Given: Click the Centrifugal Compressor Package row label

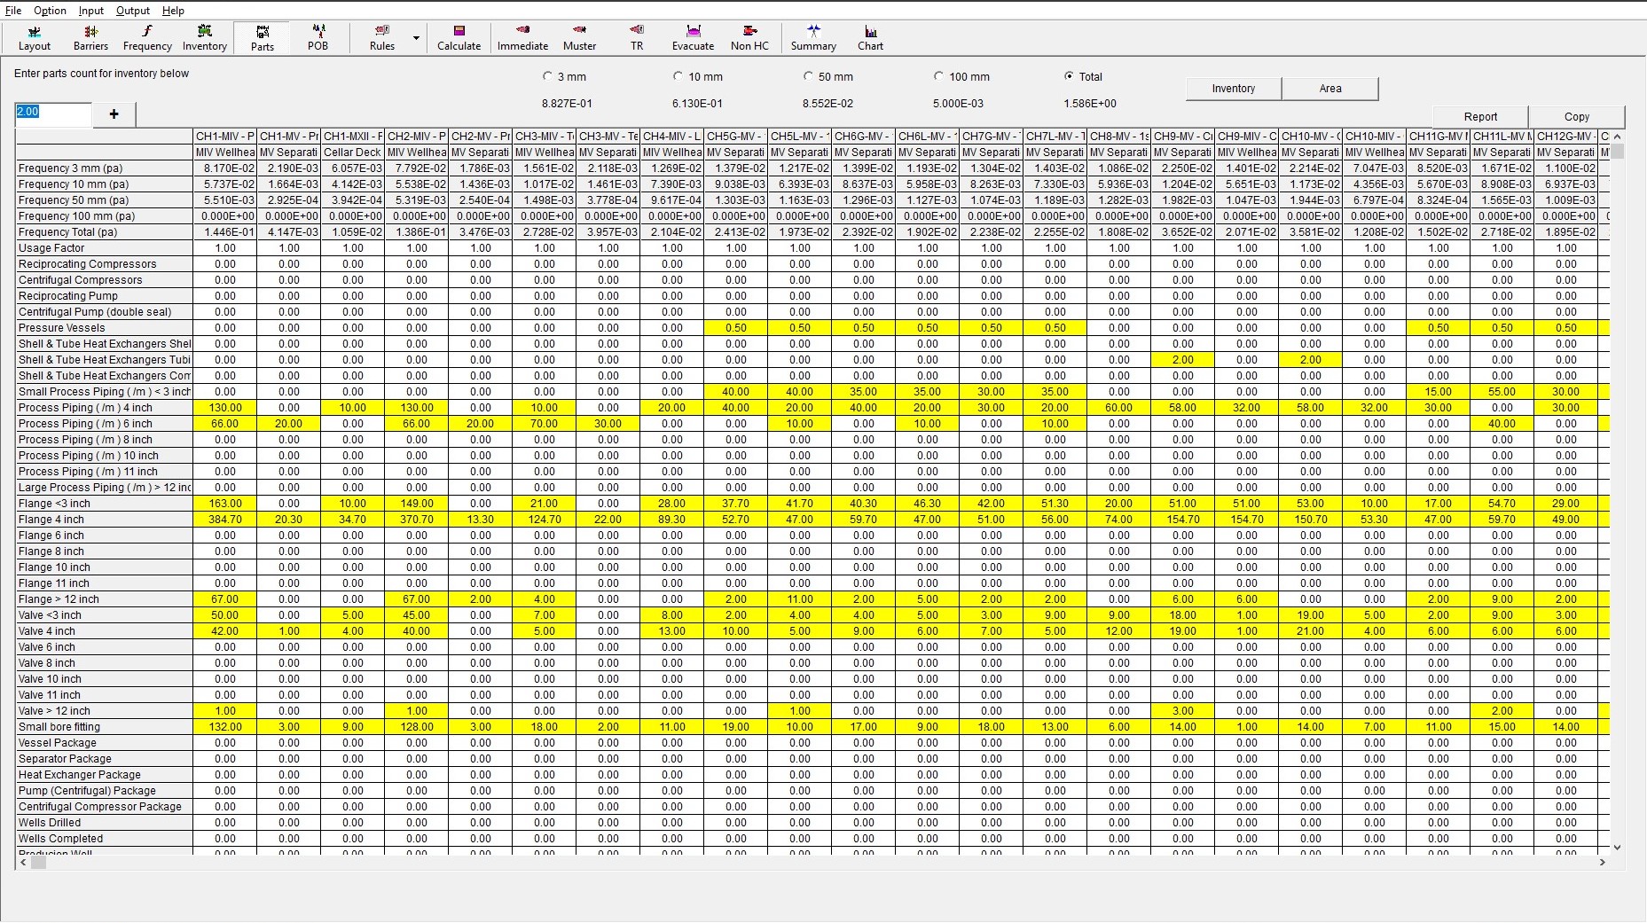Looking at the screenshot, I should point(105,807).
